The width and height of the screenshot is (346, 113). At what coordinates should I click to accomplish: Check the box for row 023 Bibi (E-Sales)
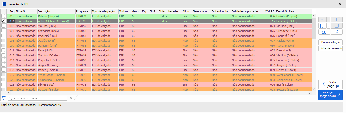click(3, 84)
